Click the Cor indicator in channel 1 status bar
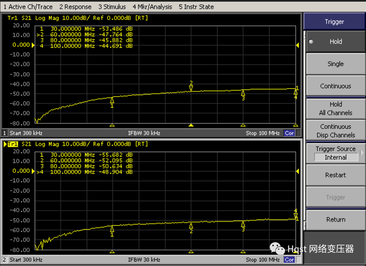366x266 pixels. (289, 133)
